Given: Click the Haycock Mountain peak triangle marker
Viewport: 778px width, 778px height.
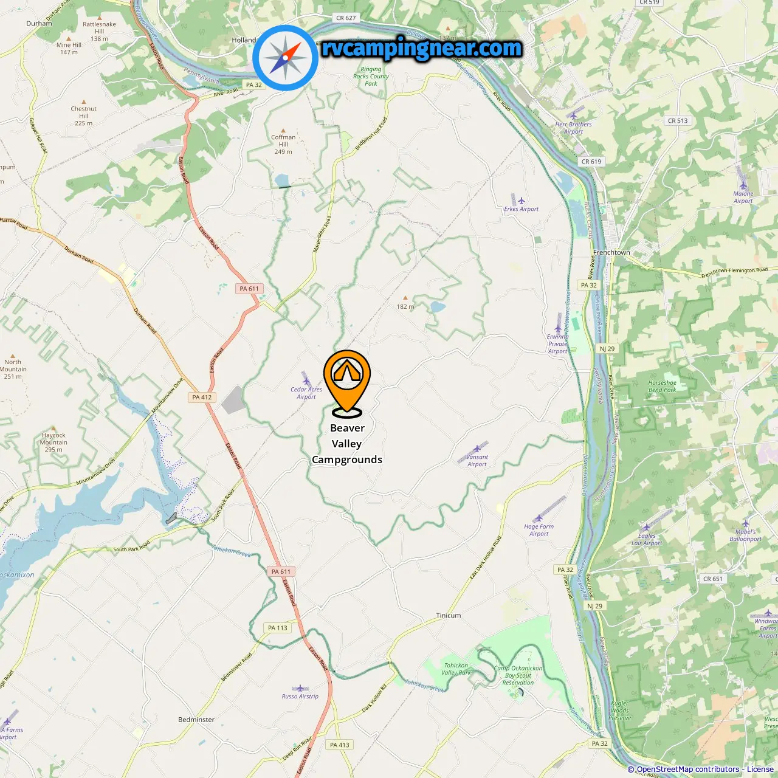Looking at the screenshot, I should (x=53, y=429).
